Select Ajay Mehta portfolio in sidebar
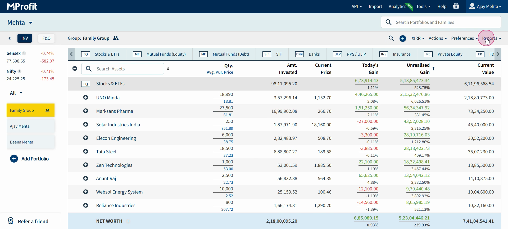This screenshot has height=229, width=508. tap(30, 126)
